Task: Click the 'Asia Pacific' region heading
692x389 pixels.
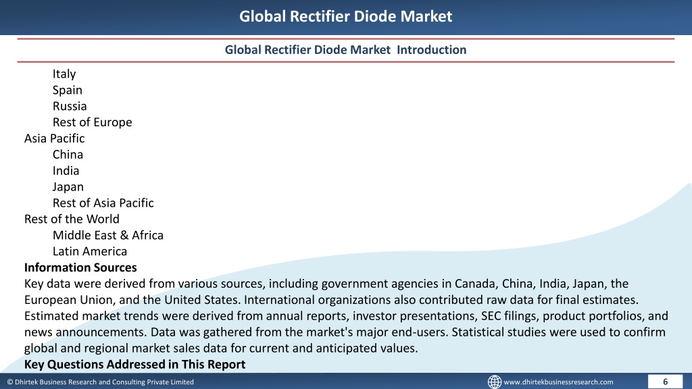Action: (54, 138)
